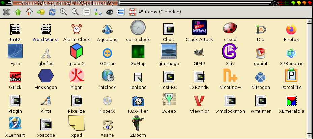Screen dimensions: 313x139
Task: Zoom in on the icons
Action: [64, 12]
